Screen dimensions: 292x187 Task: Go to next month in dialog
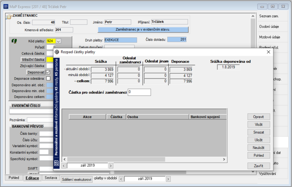pos(111,165)
